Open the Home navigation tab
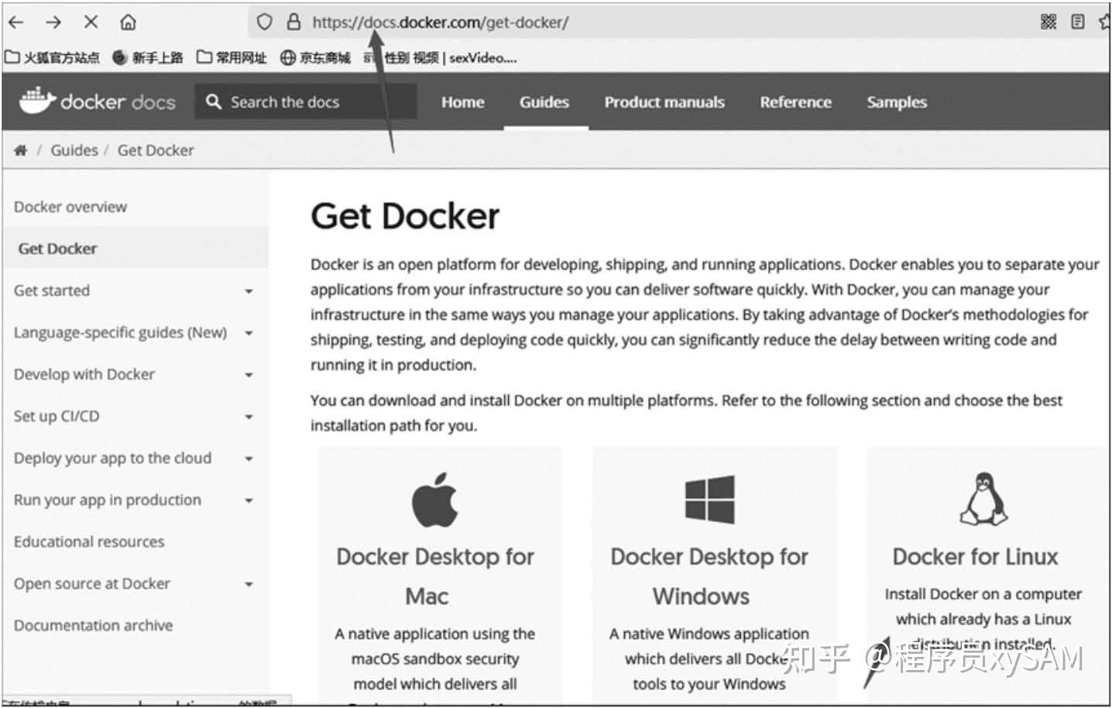The image size is (1112, 708). click(x=463, y=102)
